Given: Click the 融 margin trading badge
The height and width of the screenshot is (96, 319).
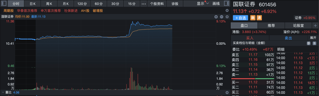Looking at the screenshot, I should [253, 18].
